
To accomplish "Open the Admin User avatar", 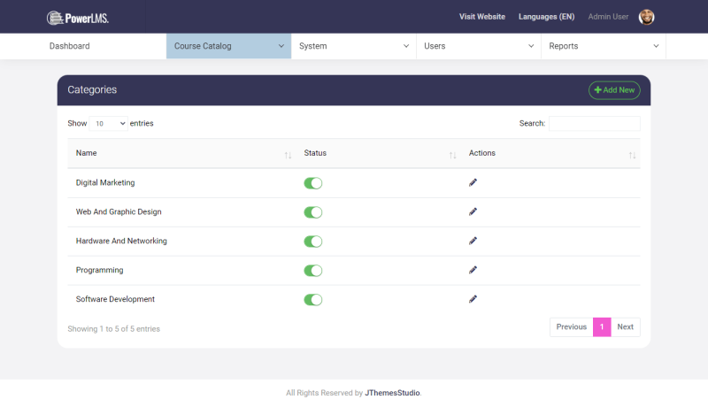I will [x=646, y=17].
